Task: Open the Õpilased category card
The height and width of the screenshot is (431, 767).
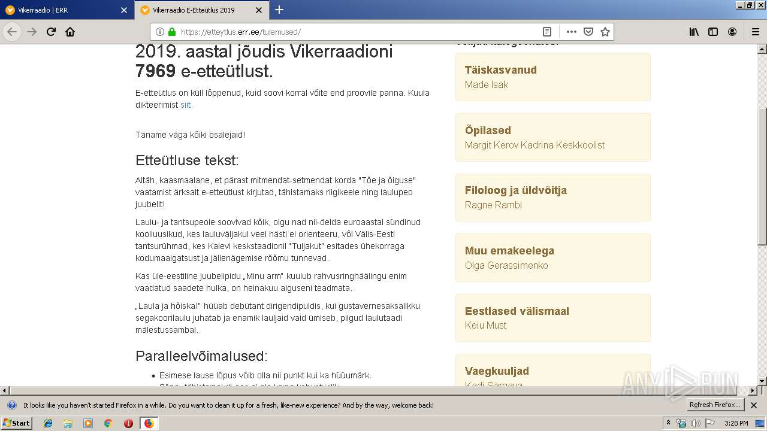Action: point(553,137)
